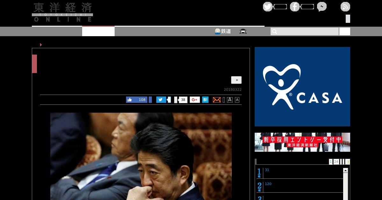Select the larger font size A icon
Screen dimensions: 382x200
230,100
